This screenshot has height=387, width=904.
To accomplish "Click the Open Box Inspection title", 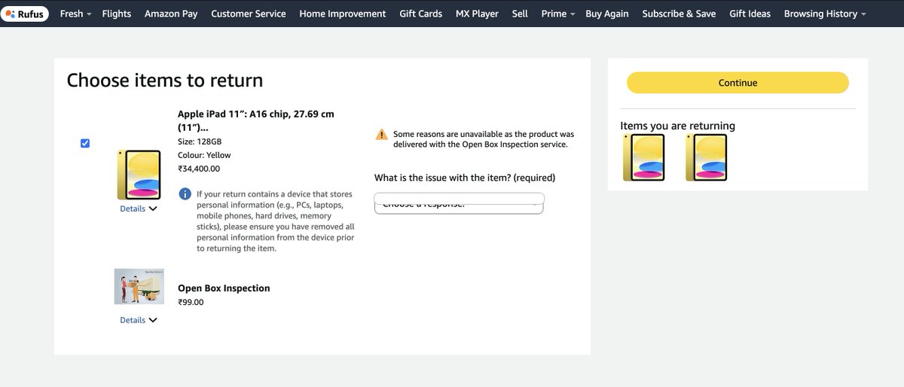I will pyautogui.click(x=224, y=288).
